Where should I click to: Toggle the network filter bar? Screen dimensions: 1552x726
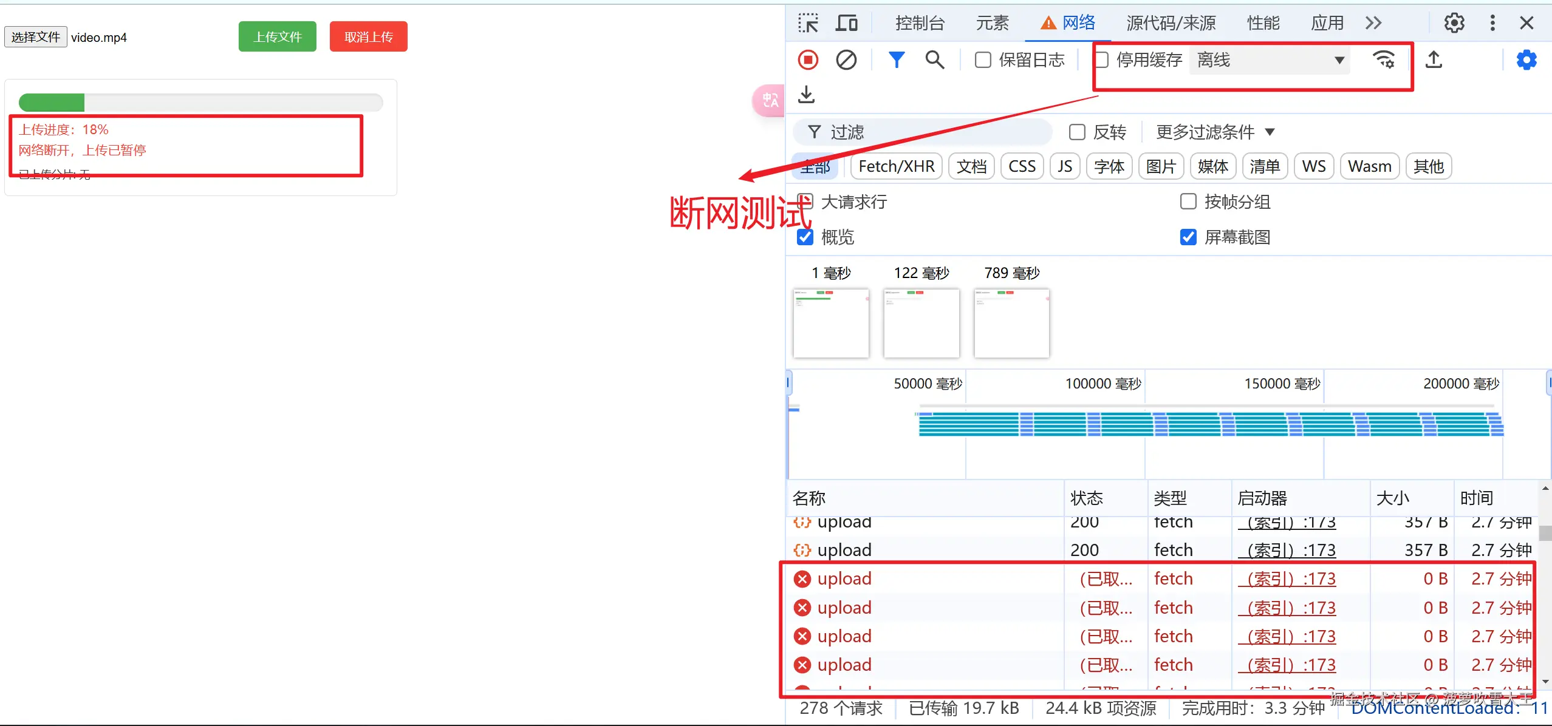897,59
